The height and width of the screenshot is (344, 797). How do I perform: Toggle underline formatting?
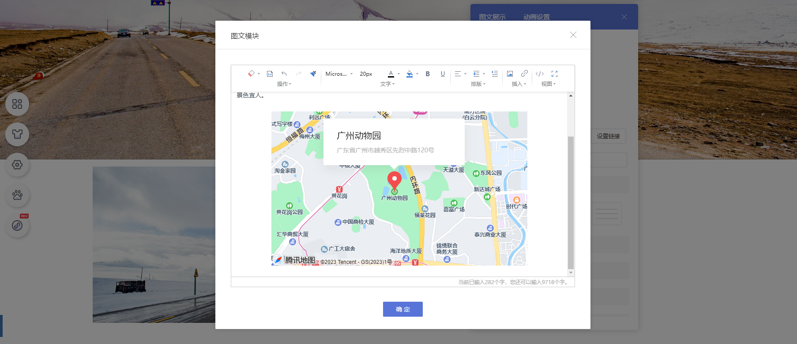tap(443, 74)
